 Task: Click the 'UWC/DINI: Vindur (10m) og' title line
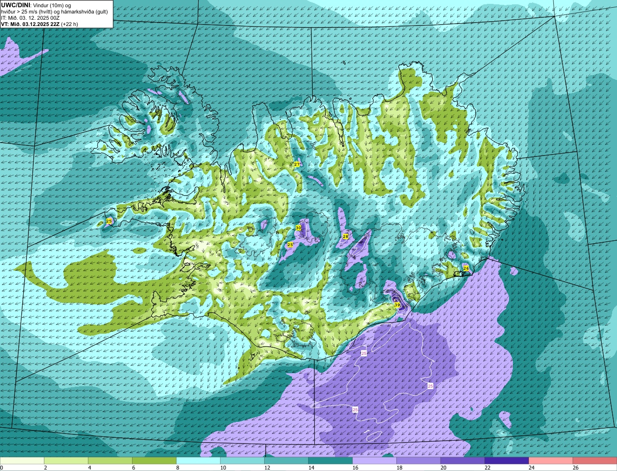[x=36, y=5]
